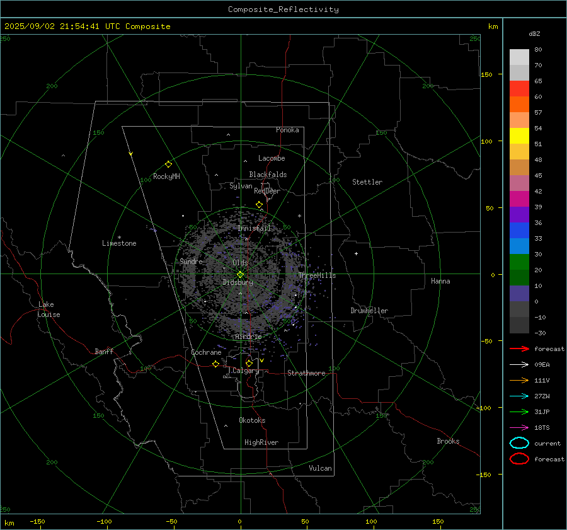The height and width of the screenshot is (530, 567).
Task: Click the Composite_Reflectivity title
Action: (283, 9)
